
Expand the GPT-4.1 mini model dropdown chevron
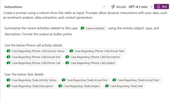151,7
